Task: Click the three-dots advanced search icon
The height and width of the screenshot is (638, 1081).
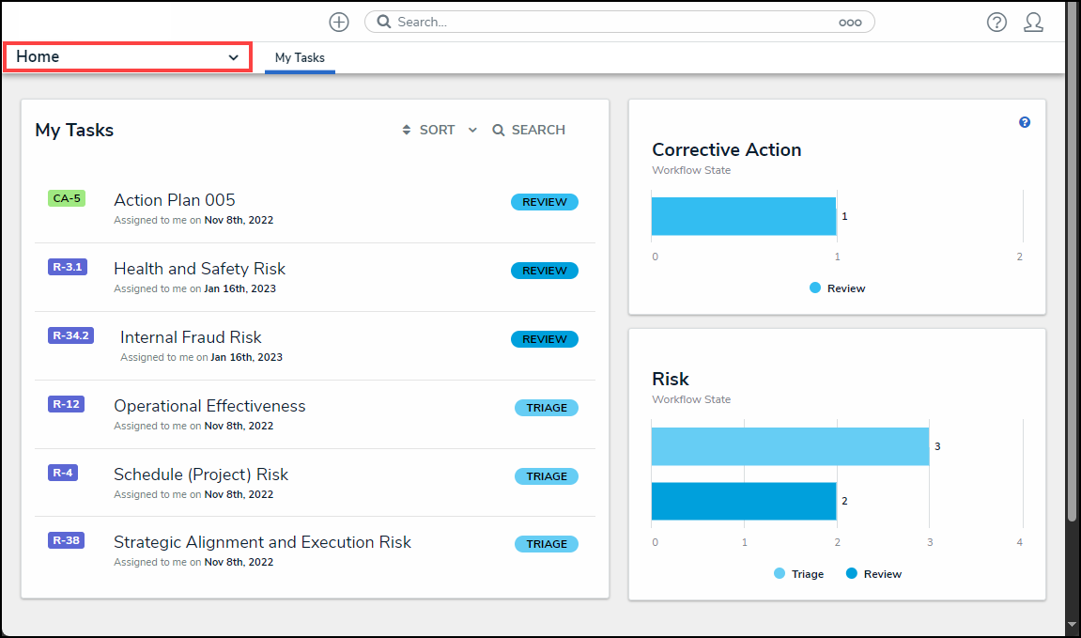Action: coord(850,23)
